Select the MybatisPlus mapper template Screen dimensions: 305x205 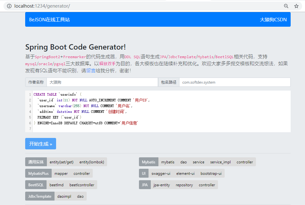61,174
